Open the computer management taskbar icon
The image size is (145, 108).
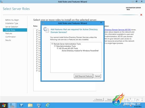coord(39,105)
